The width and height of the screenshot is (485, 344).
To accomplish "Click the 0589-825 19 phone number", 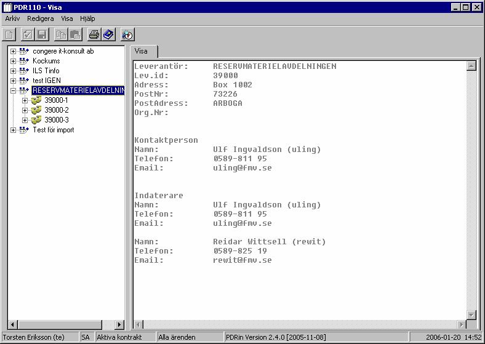I will point(240,251).
